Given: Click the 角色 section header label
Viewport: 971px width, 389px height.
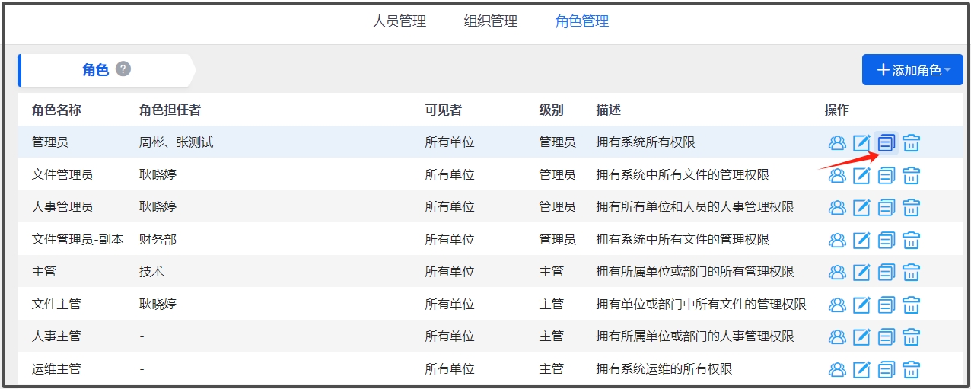Looking at the screenshot, I should pyautogui.click(x=95, y=70).
